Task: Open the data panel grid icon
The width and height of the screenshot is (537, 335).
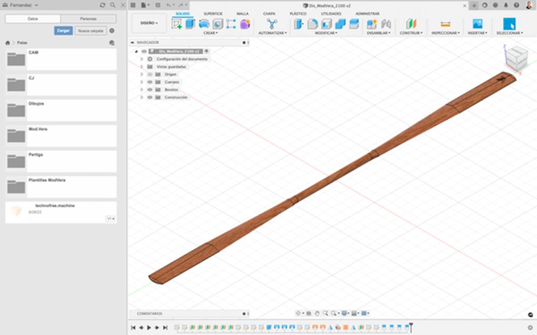Action: coord(133,5)
